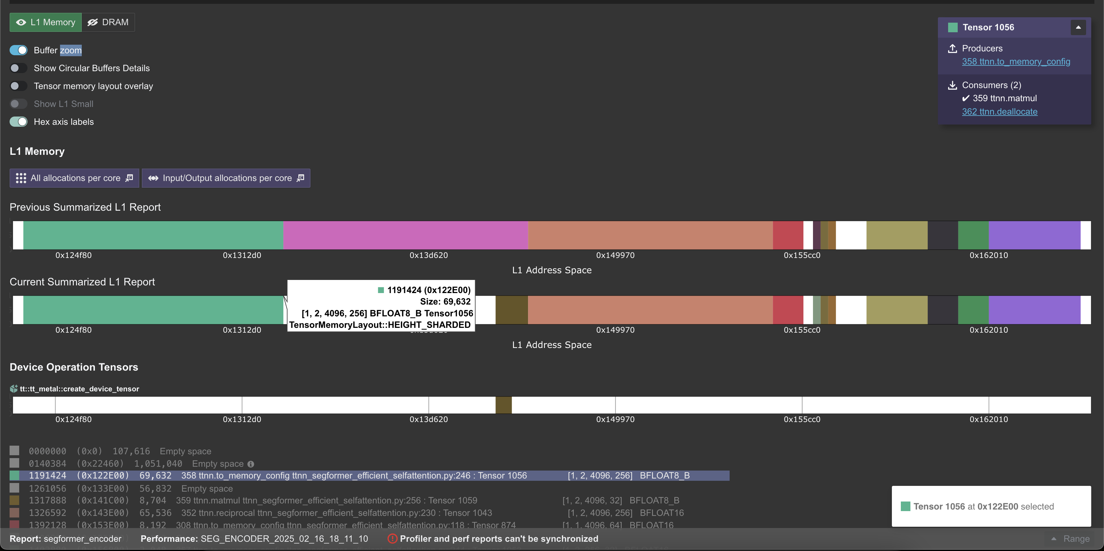Click the eye icon on the L1 Memory button

21,22
